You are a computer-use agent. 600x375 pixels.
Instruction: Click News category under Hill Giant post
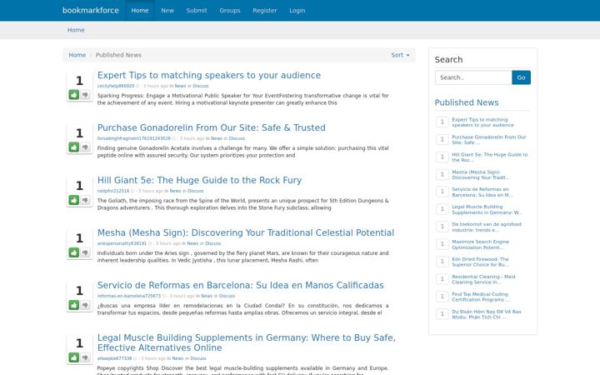tap(175, 191)
